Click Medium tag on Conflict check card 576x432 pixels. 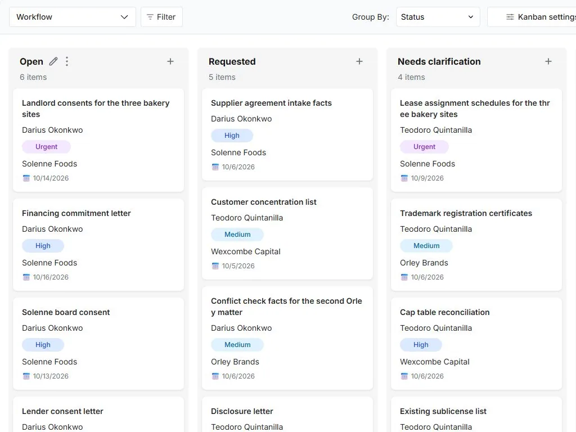point(237,345)
